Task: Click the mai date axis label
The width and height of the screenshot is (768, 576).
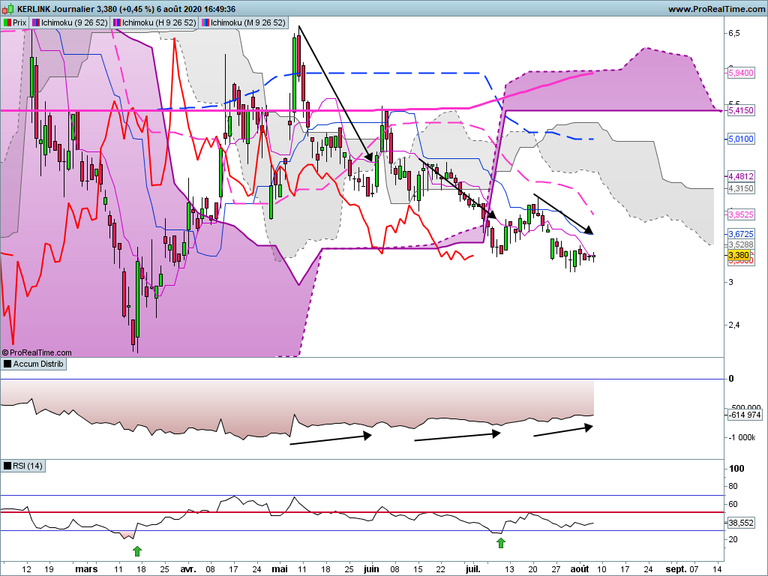Action: pos(280,569)
